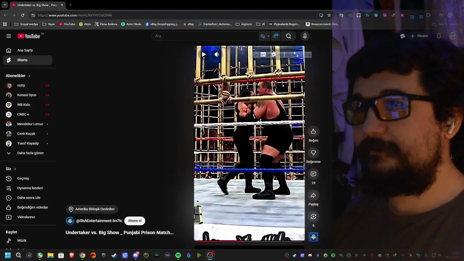Mute the Shorts video volume

click(216, 54)
